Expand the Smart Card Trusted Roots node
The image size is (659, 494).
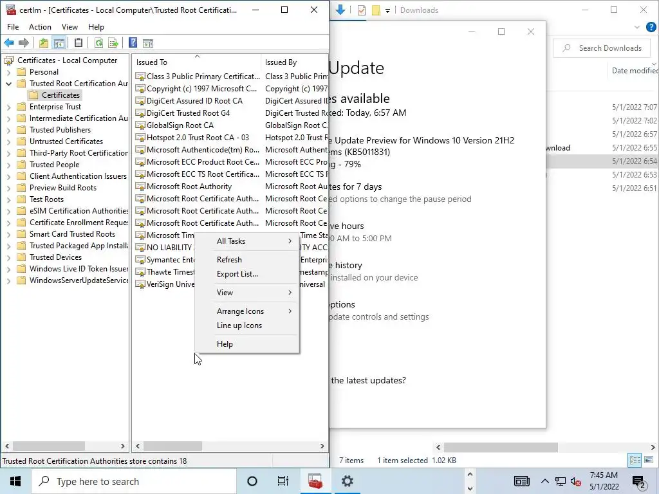(8, 234)
